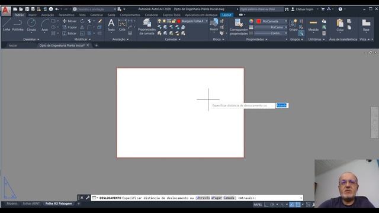Open the Folhas ABNT layout tab
The width and height of the screenshot is (379, 213).
pyautogui.click(x=31, y=204)
